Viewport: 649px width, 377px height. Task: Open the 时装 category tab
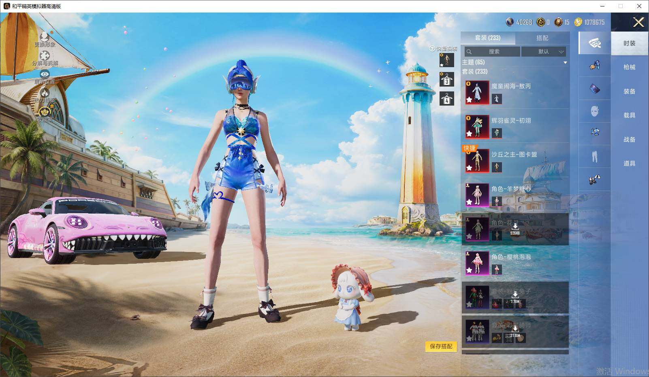click(x=630, y=43)
